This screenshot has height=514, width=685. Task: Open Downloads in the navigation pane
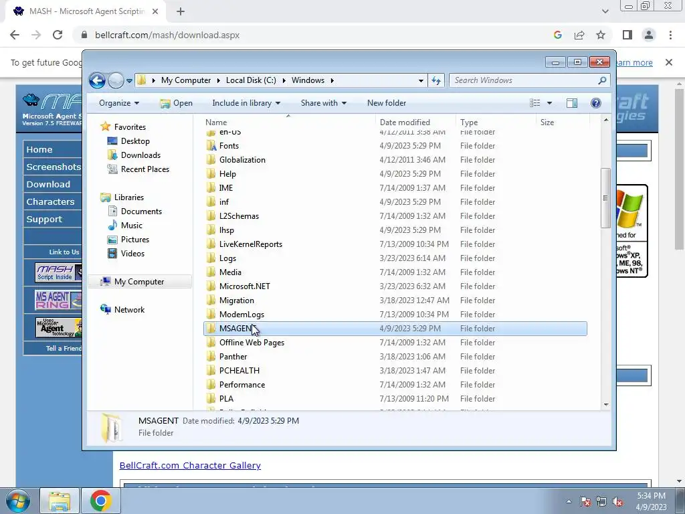[140, 155]
